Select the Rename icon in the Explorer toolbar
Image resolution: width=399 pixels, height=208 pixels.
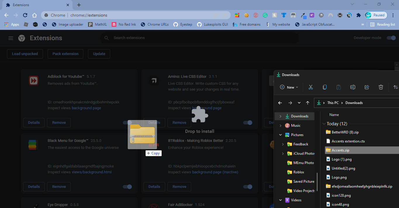353,87
